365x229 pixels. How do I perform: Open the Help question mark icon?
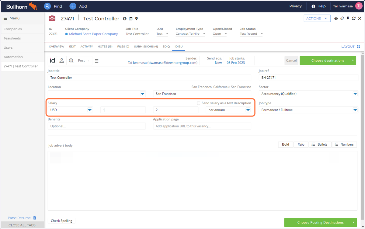313,6
